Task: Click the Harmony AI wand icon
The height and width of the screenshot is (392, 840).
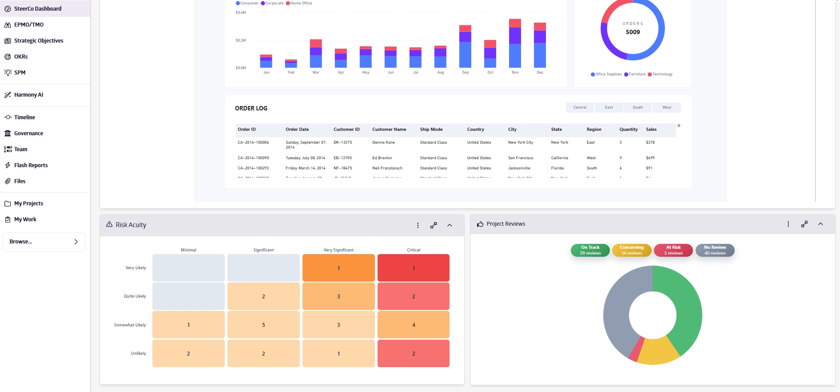Action: pos(8,95)
